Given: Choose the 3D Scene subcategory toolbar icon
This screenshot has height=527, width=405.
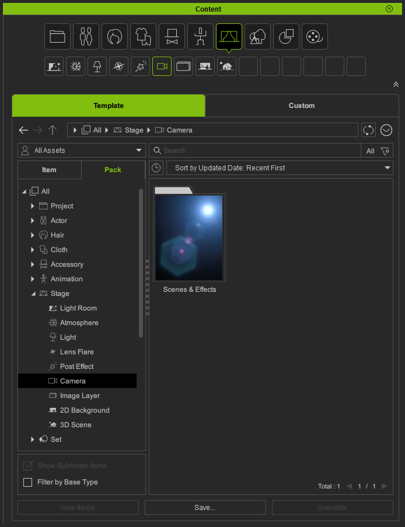Looking at the screenshot, I should click(x=226, y=66).
